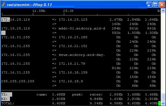Viewport: 166px width, 106px height.
Task: Click the RX rate 1.63Kb
Action: coord(116,99)
